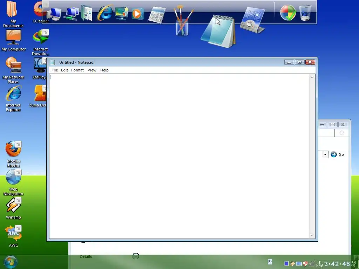Launch Internet Explorer from the top dock
Screen dimensions: 359x269
pyautogui.click(x=105, y=13)
